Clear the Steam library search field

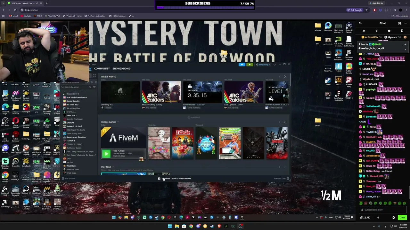tap(90, 87)
